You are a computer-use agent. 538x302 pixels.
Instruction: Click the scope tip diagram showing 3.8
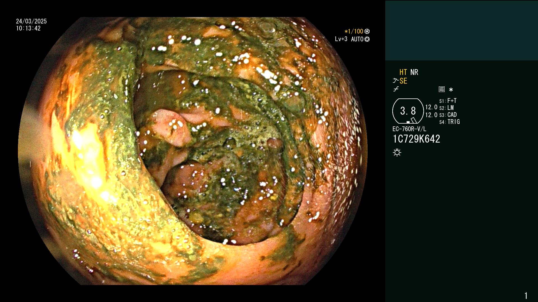(408, 111)
